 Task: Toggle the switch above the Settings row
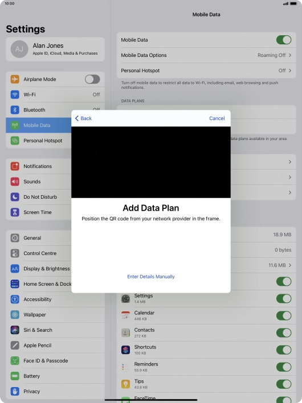tap(284, 281)
